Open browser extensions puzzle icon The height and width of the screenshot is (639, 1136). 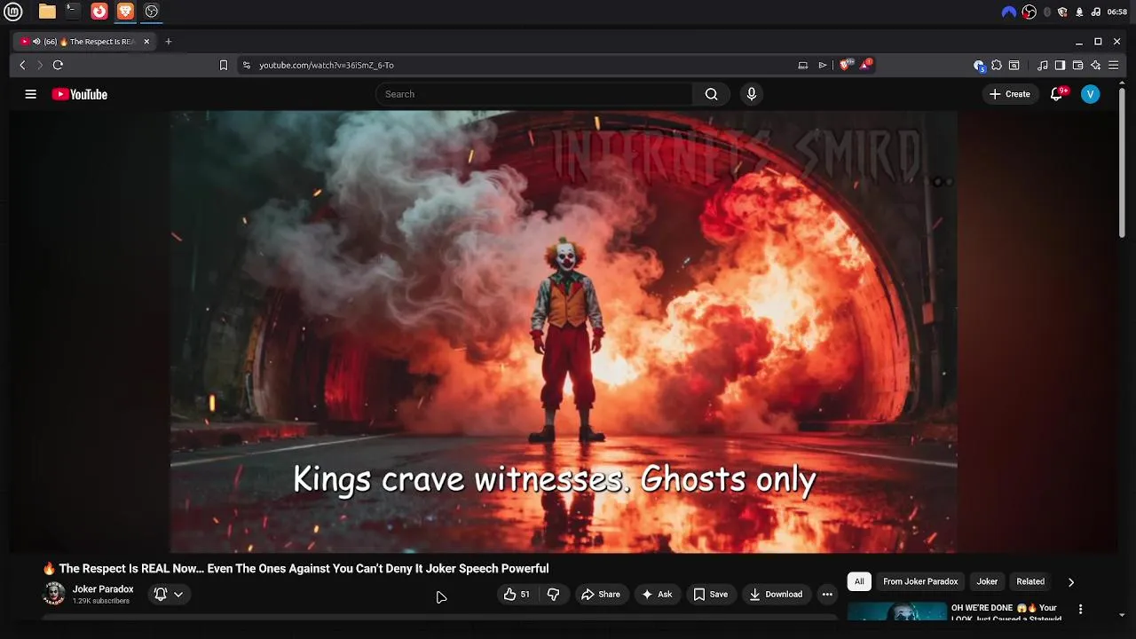[997, 65]
